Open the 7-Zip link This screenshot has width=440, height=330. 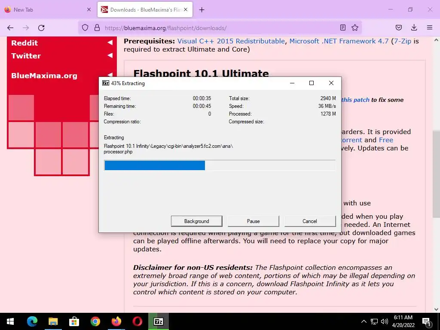pyautogui.click(x=403, y=41)
